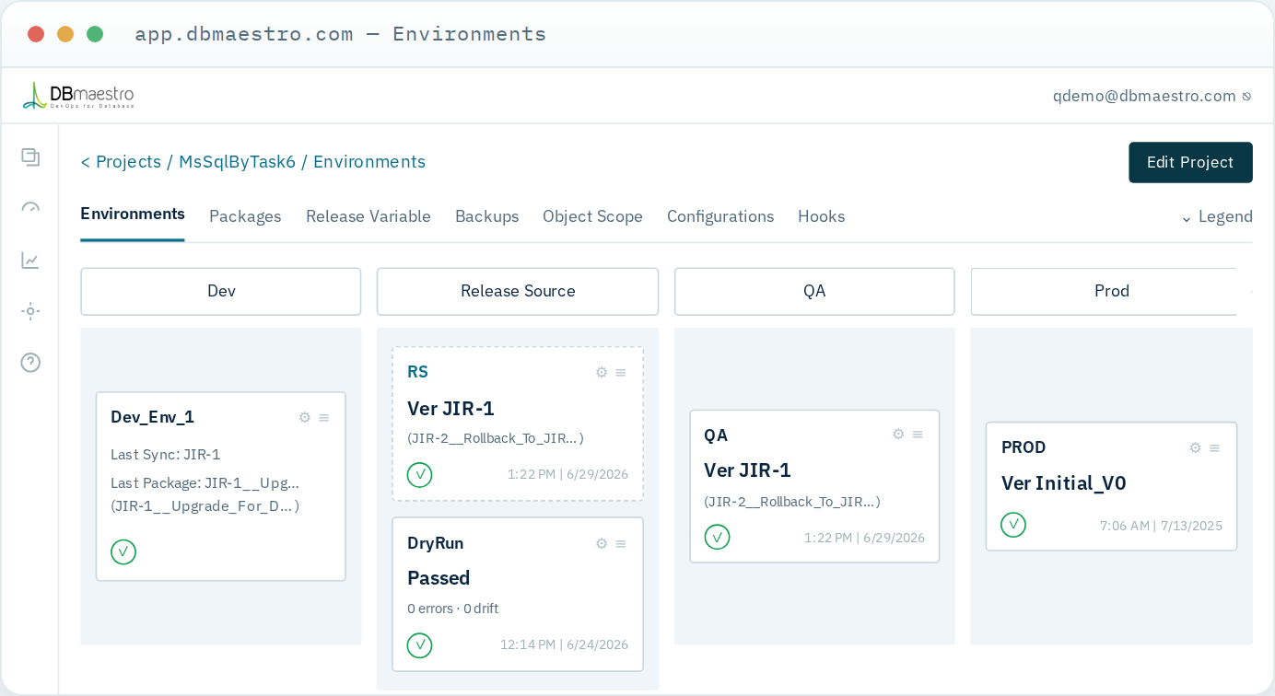The image size is (1275, 696).
Task: Click the icon beside qdemo@dbmaestro.com
Action: coord(1246,96)
